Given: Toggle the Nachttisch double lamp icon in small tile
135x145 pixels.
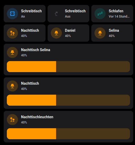Looking at the screenshot, I should click(12, 33).
